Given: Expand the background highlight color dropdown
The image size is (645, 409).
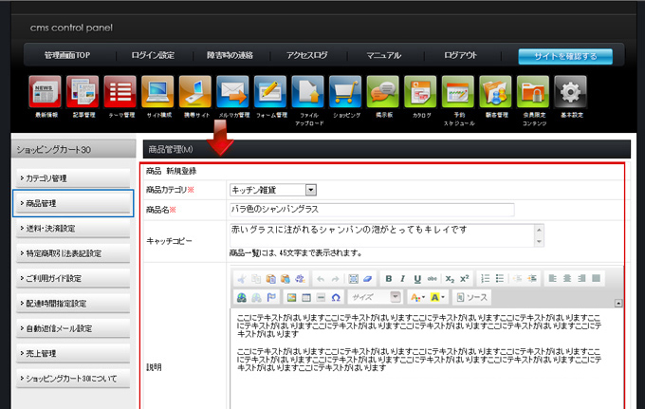Looking at the screenshot, I should pyautogui.click(x=439, y=297).
